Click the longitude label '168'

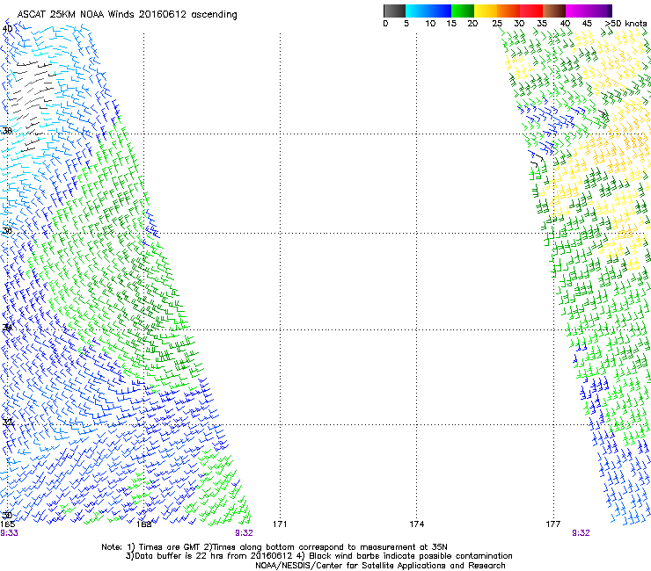tap(143, 524)
